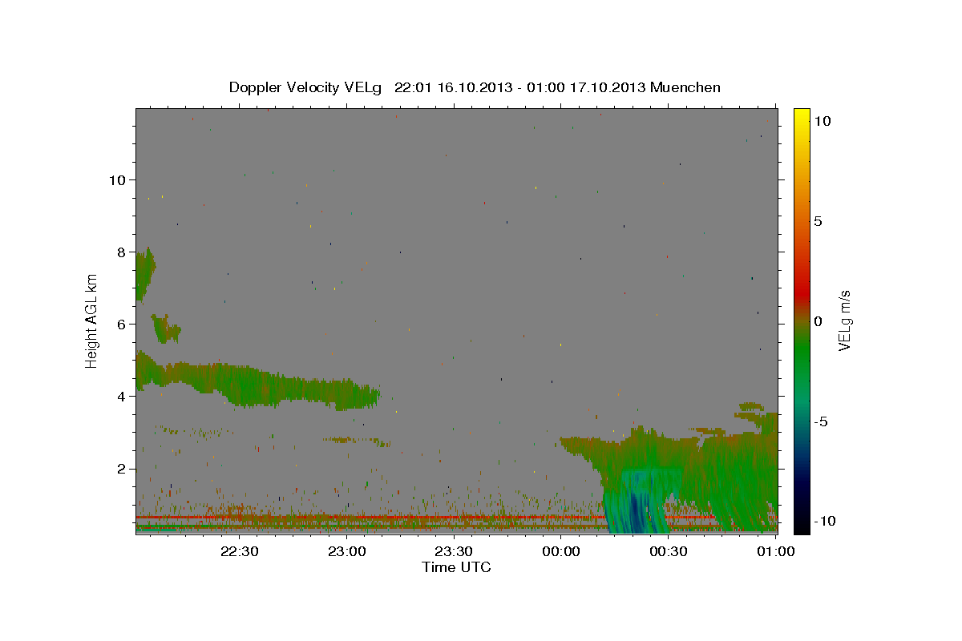Click the plot title 'Doppler Velocity VELg'

(307, 87)
